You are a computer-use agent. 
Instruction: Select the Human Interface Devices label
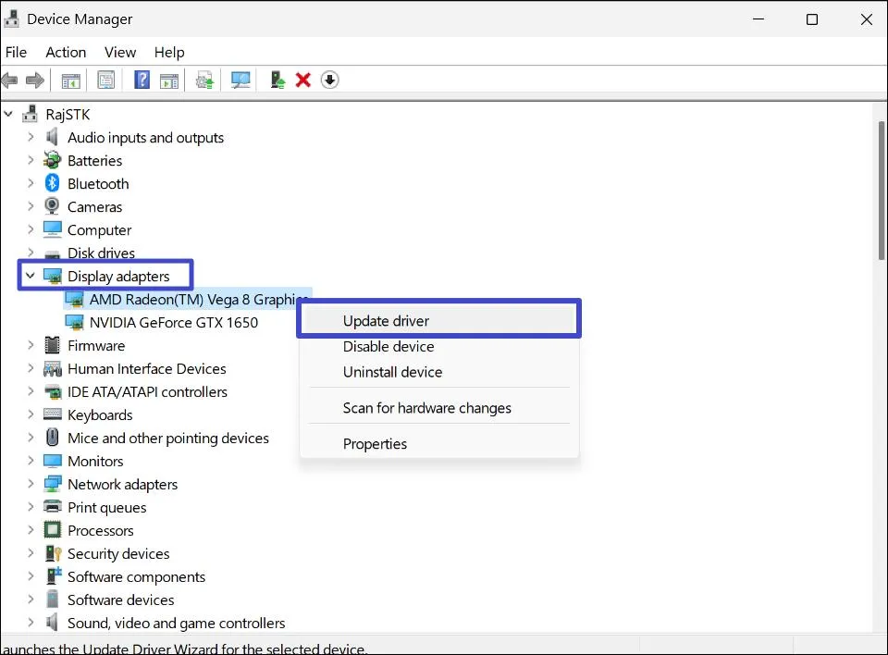147,369
